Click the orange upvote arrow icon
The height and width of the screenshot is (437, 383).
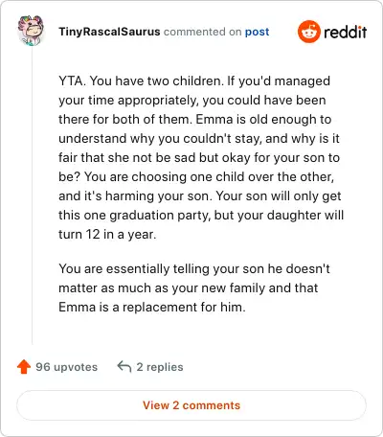(x=24, y=367)
